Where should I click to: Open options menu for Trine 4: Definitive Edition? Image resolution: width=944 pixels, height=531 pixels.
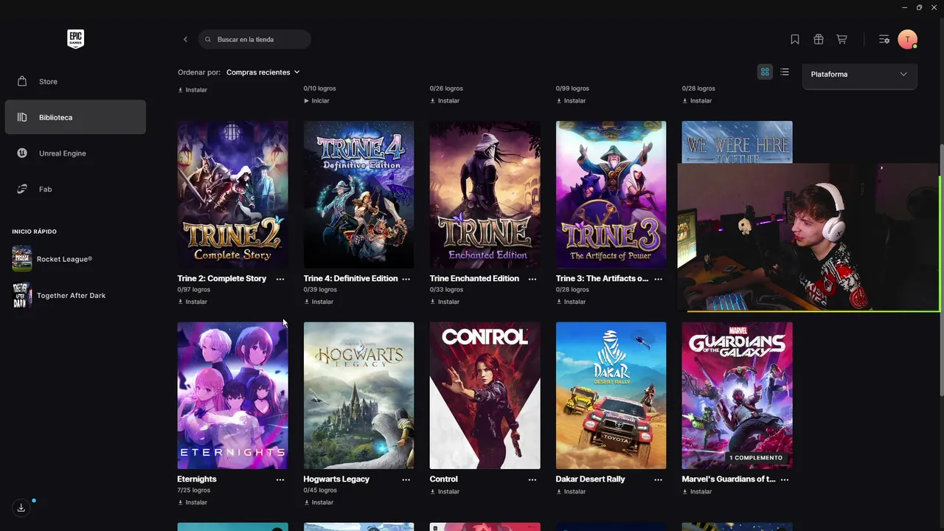click(406, 279)
